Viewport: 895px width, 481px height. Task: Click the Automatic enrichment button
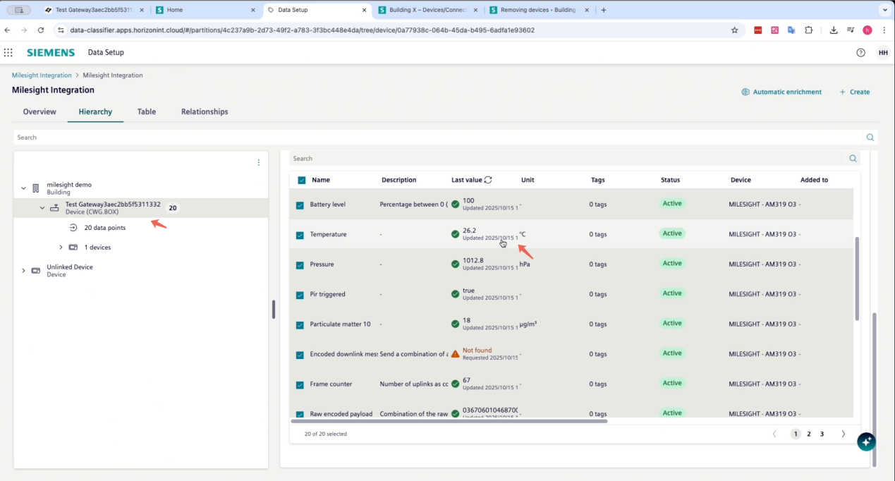tap(781, 92)
